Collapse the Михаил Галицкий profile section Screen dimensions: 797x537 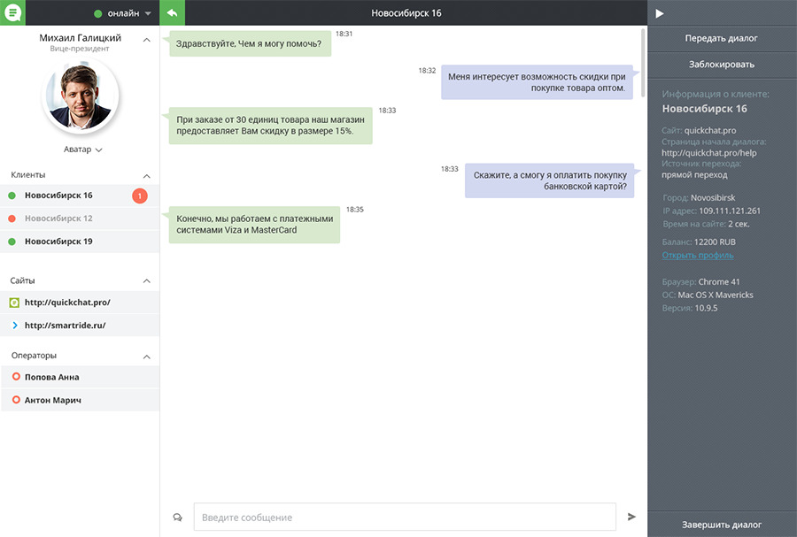point(147,40)
